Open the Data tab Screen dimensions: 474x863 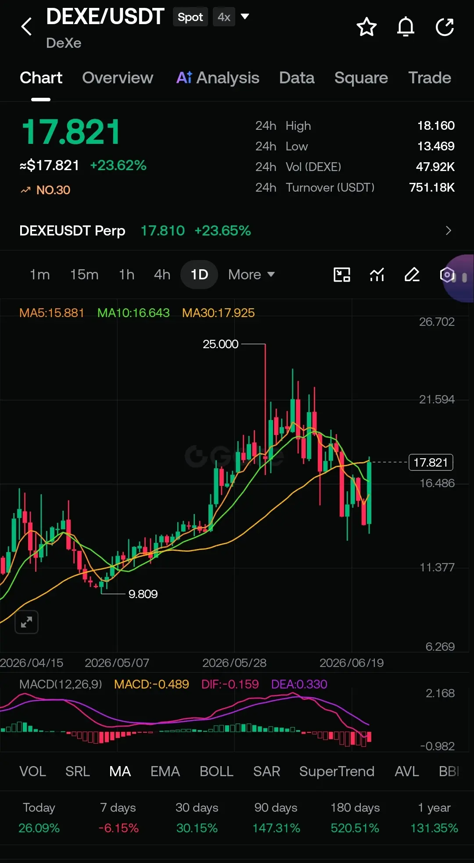pos(297,78)
